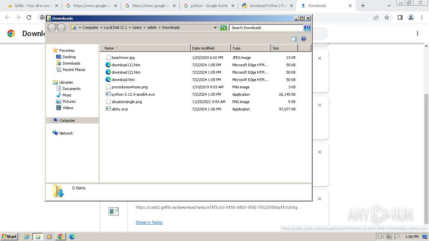Expand the Computer breadcrumb arrow
The width and height of the screenshot is (429, 241).
point(101,28)
